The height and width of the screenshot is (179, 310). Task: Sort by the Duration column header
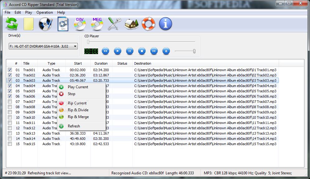click(x=101, y=63)
